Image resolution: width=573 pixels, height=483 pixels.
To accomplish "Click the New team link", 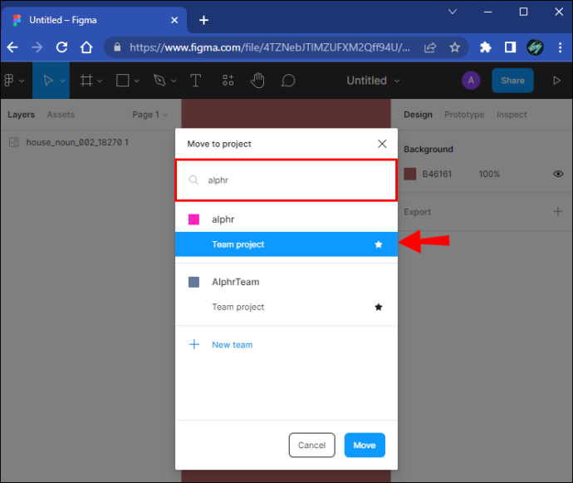I will pyautogui.click(x=232, y=345).
